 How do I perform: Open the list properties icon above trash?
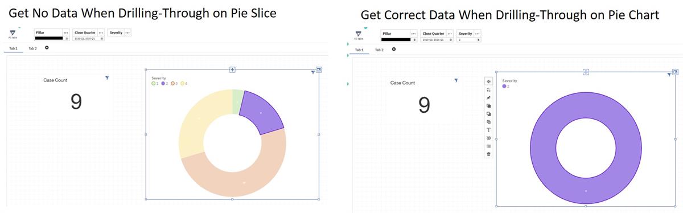(x=488, y=146)
